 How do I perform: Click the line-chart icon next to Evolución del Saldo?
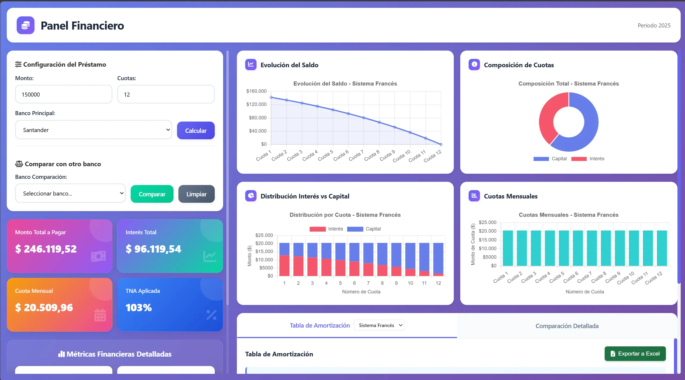(251, 65)
